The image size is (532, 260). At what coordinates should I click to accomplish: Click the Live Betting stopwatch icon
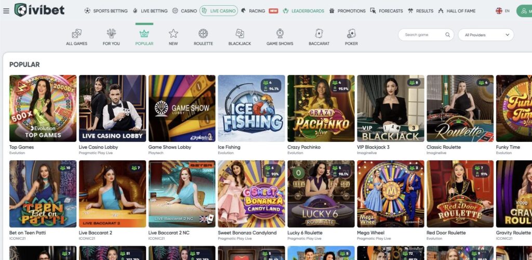pyautogui.click(x=135, y=11)
